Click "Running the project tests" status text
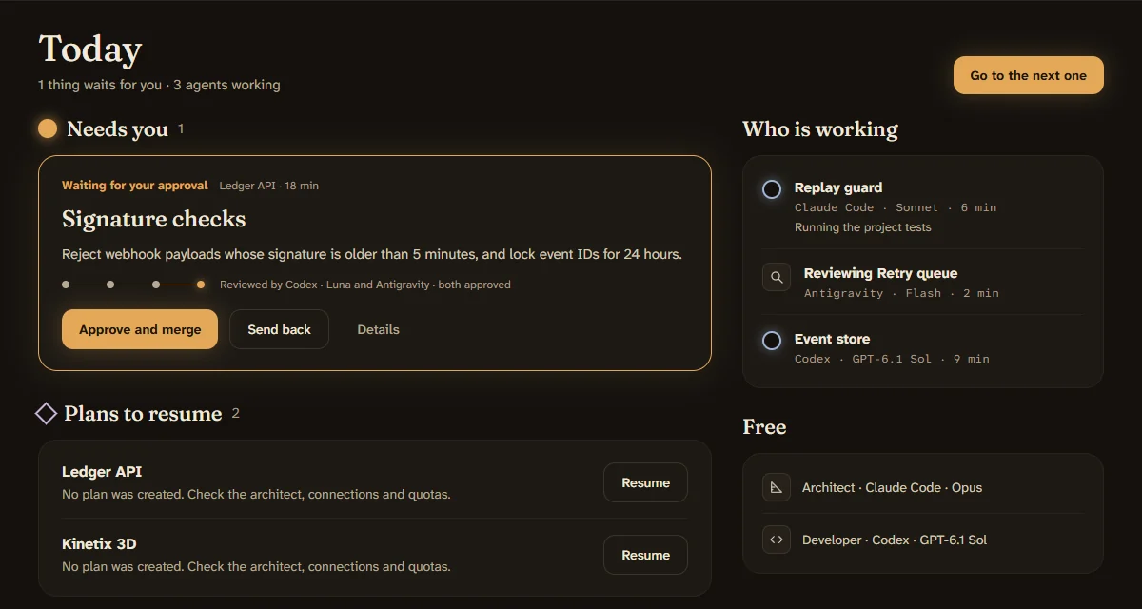 [x=863, y=227]
